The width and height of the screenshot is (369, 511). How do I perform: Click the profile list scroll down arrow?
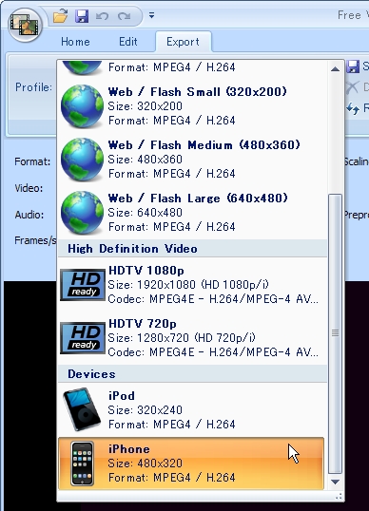[335, 482]
